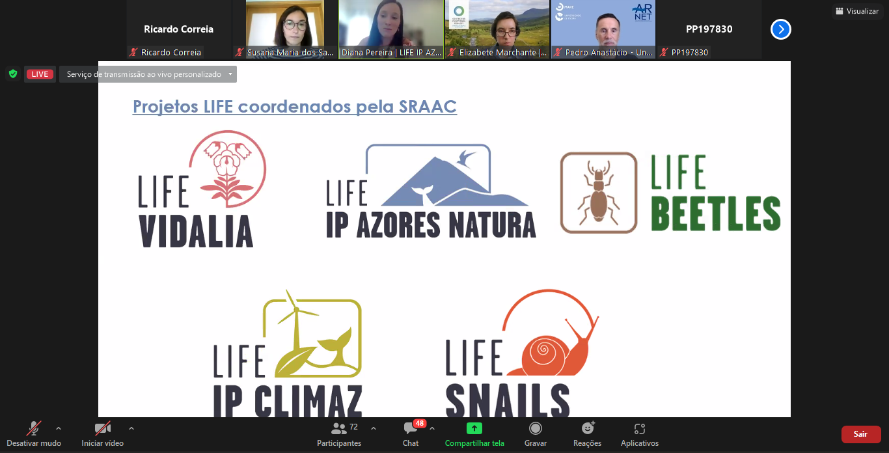Open the Visualizar view menu
The height and width of the screenshot is (453, 889).
(x=857, y=11)
